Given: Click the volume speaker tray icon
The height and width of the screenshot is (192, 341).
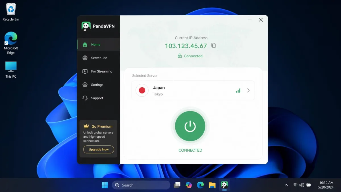Looking at the screenshot, I should coord(302,185).
